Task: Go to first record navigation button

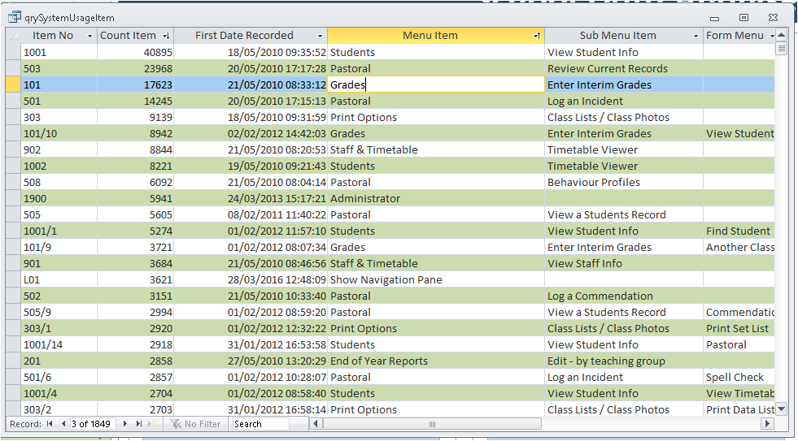Action: (x=50, y=424)
